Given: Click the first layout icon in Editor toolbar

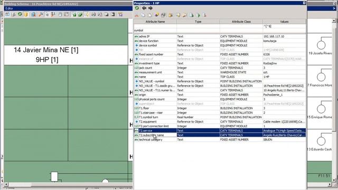Looking at the screenshot, I should click(7, 14).
